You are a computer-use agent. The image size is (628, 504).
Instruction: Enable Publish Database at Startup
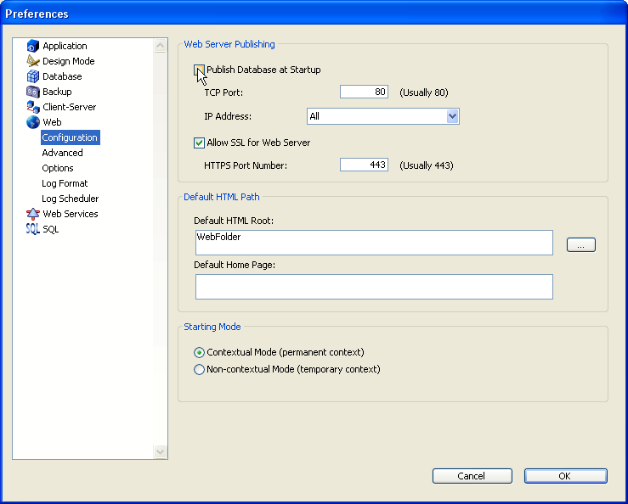coord(200,70)
